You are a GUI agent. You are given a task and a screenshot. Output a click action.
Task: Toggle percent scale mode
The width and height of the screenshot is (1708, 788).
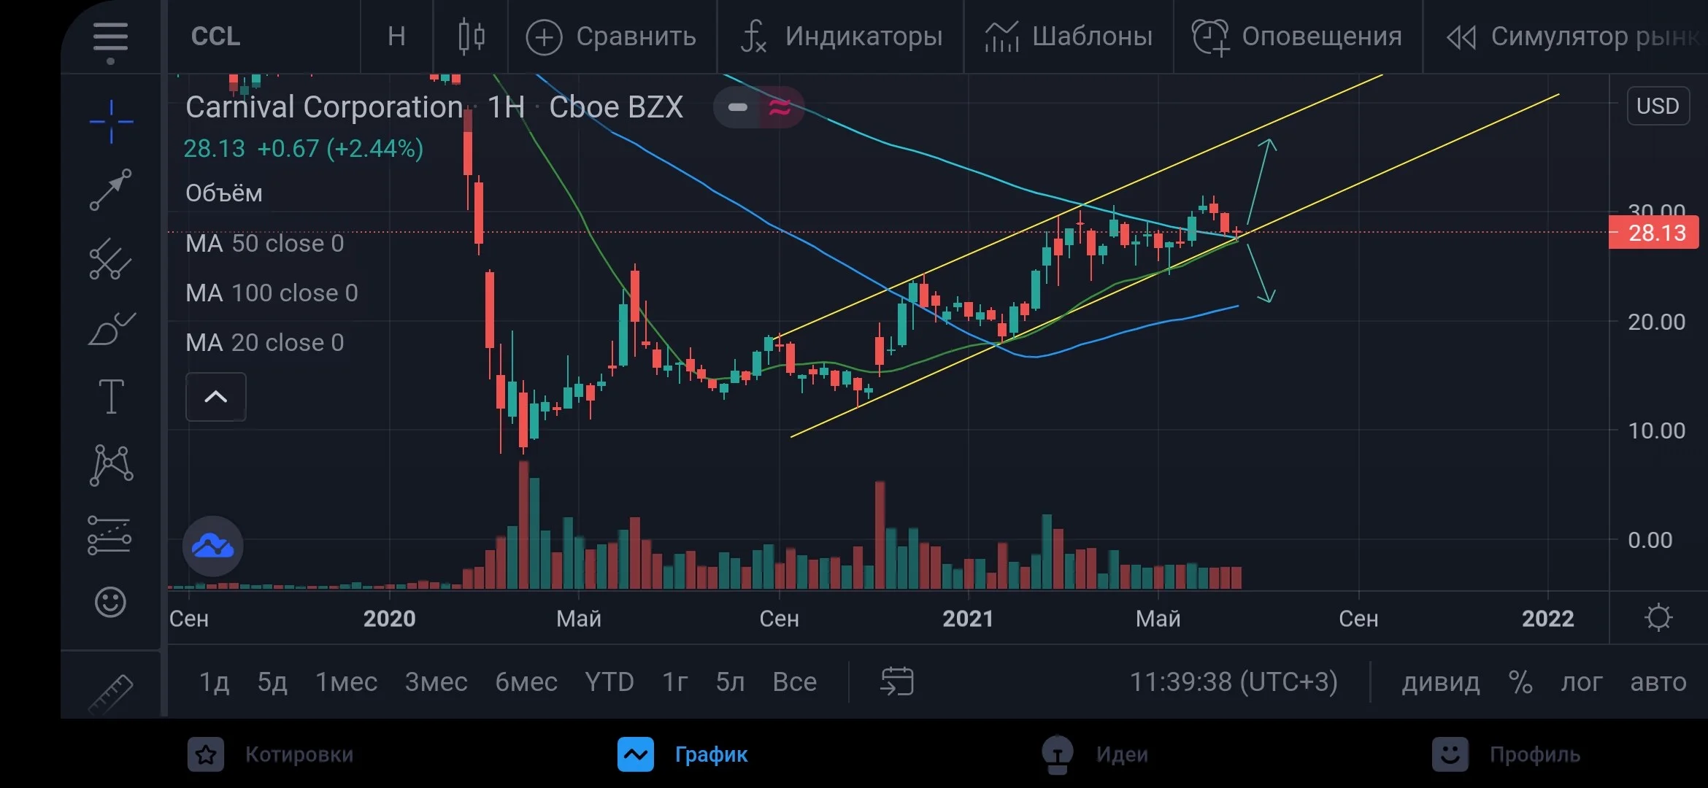(x=1520, y=682)
